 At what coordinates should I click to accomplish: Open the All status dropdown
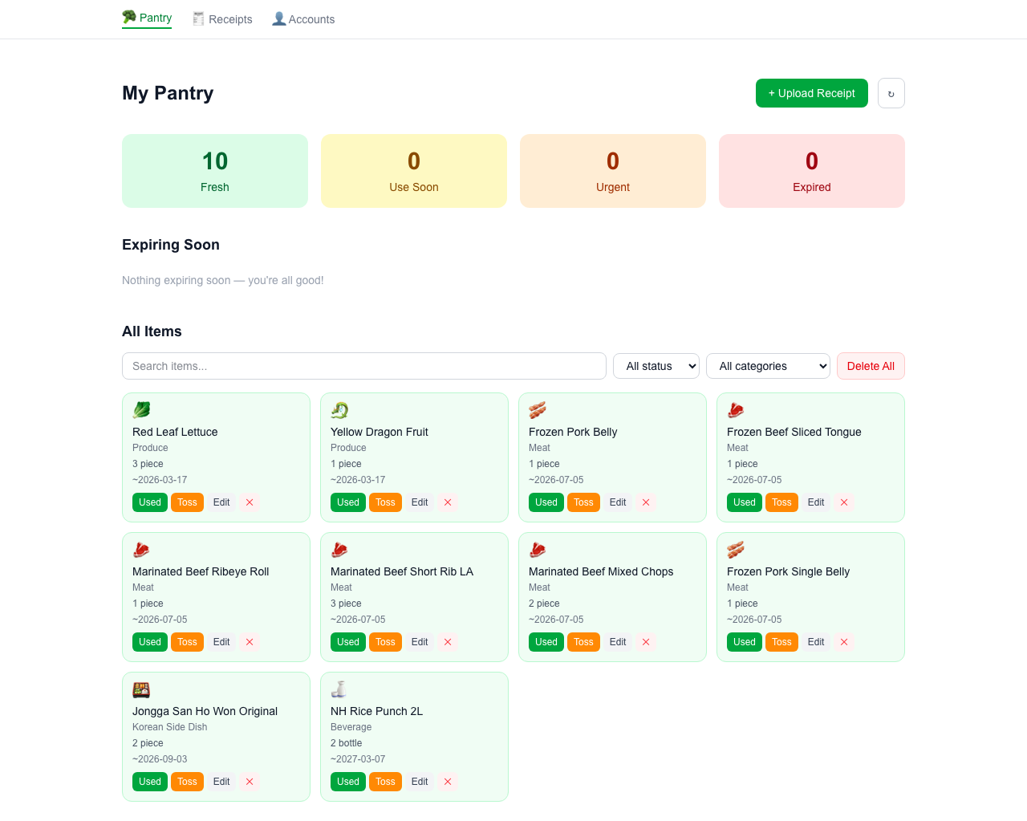(656, 366)
